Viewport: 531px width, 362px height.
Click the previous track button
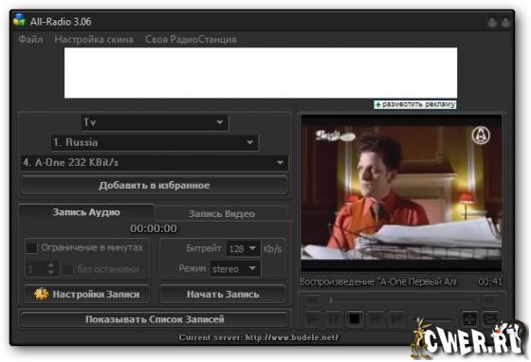point(375,318)
